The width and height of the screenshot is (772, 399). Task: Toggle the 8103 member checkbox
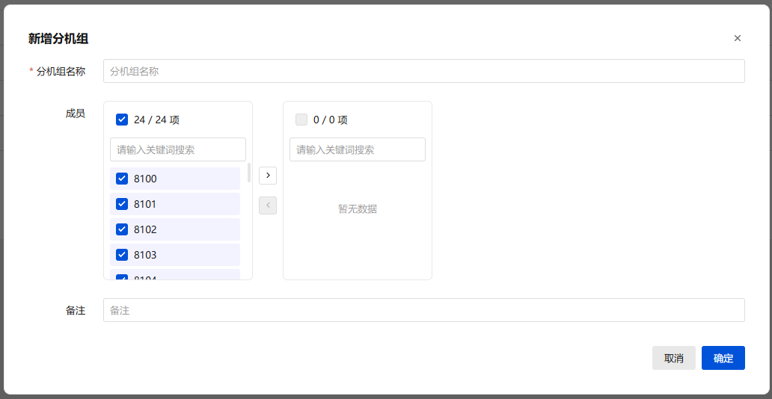coord(122,255)
